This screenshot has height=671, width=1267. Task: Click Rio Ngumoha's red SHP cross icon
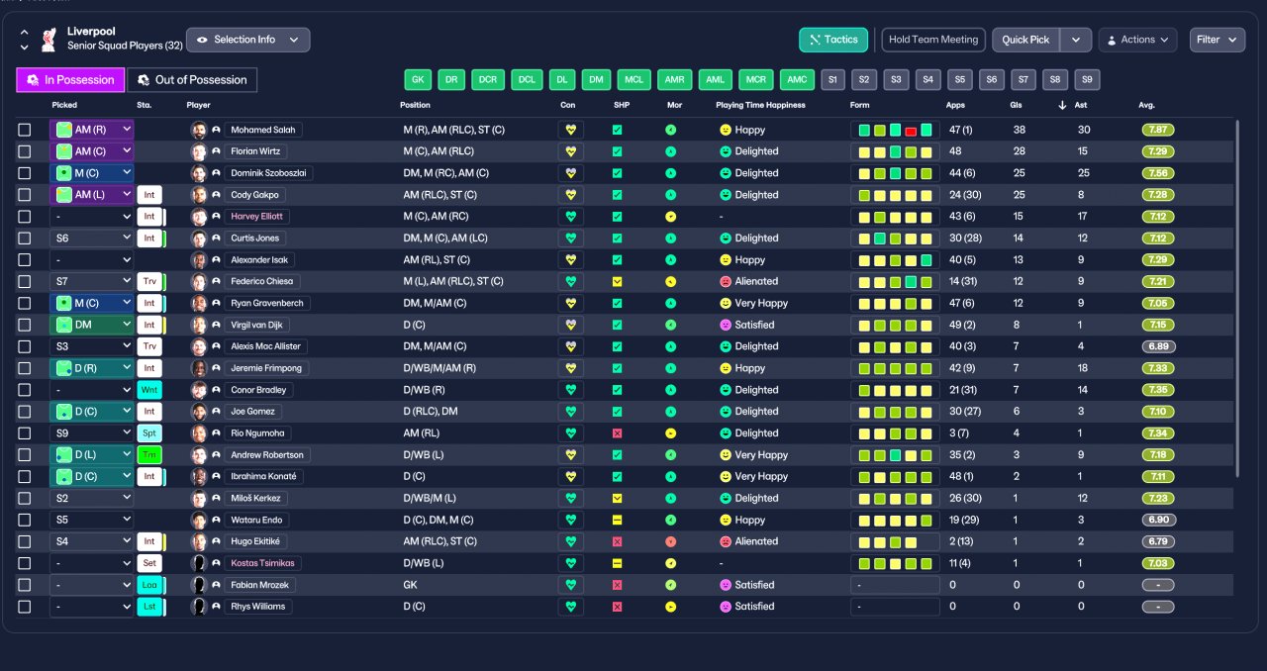pos(617,433)
